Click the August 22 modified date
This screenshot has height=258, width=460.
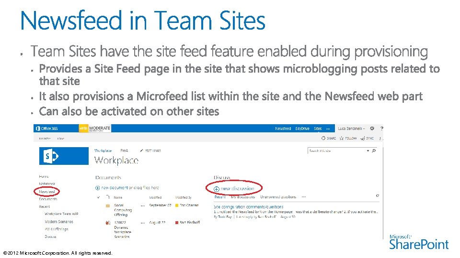point(157,223)
